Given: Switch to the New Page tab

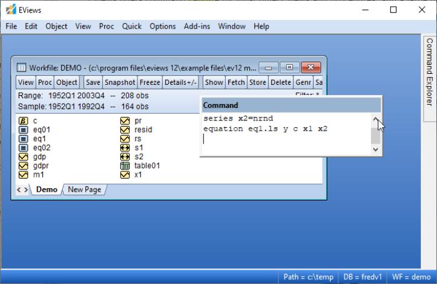Looking at the screenshot, I should point(84,190).
